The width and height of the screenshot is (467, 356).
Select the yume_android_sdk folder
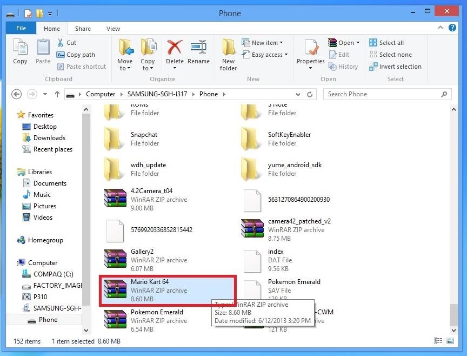click(282, 169)
